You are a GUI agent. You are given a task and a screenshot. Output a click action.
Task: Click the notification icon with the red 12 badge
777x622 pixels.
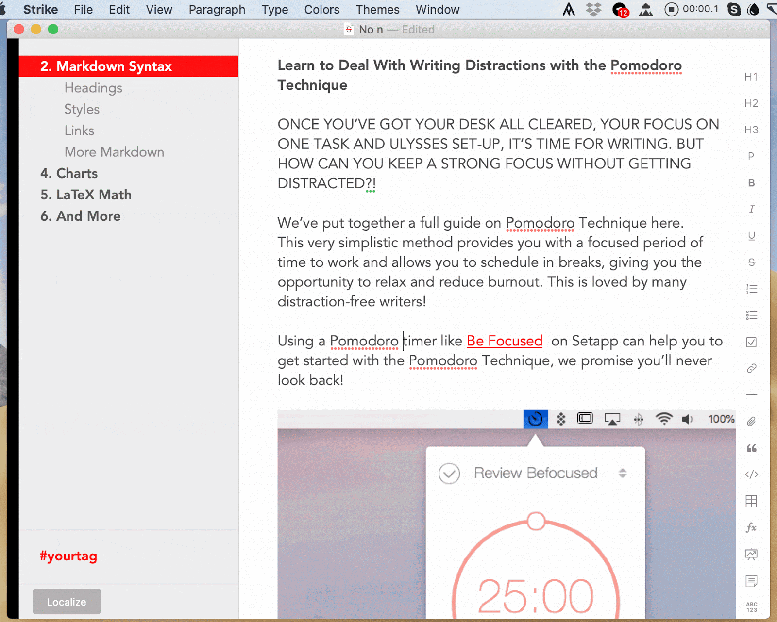click(x=620, y=10)
